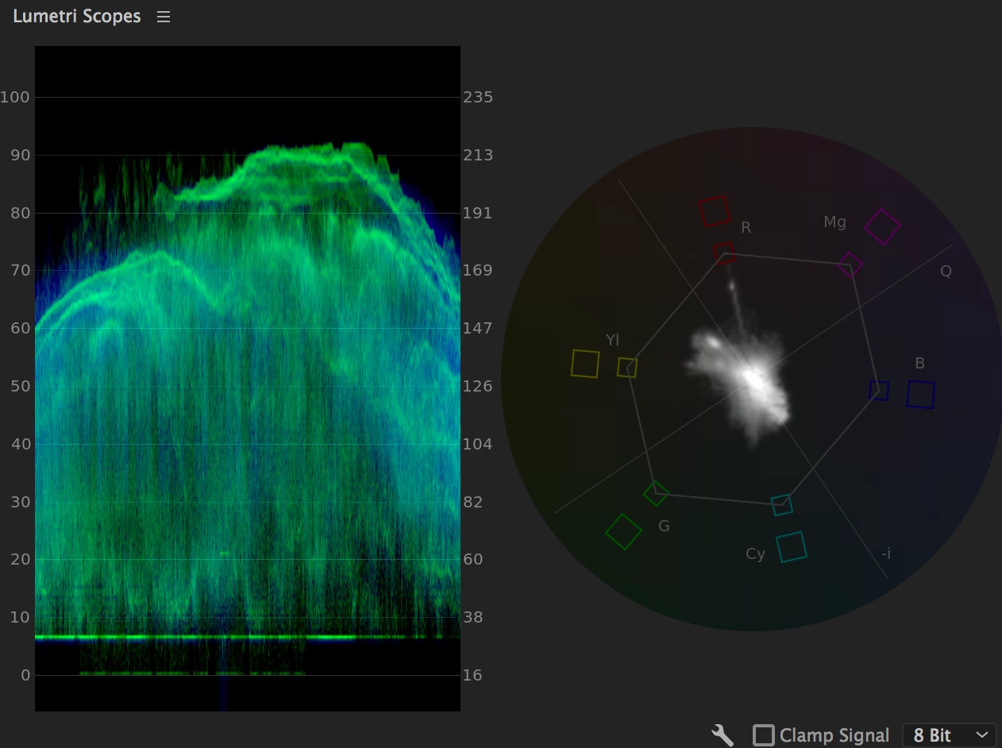Open the Lumetri Scopes panel menu icon
This screenshot has width=1002, height=748.
(x=164, y=17)
